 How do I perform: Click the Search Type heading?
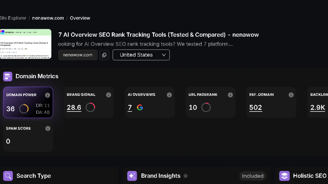coord(34,176)
